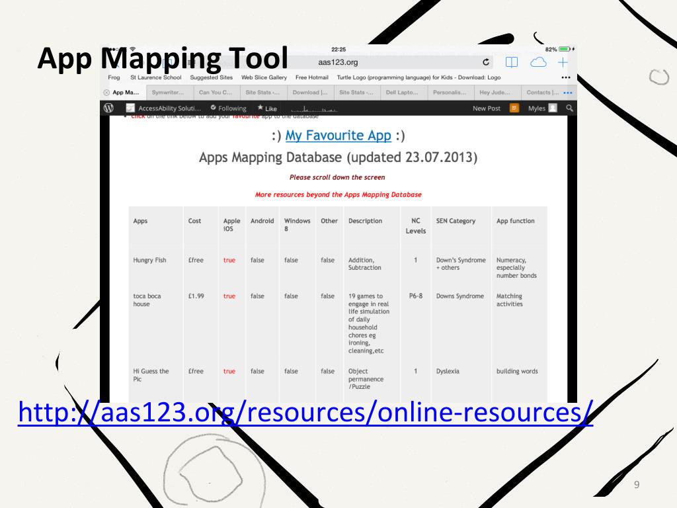Add a new tab with the plus icon
Screen dimensions: 677x508
coord(563,63)
